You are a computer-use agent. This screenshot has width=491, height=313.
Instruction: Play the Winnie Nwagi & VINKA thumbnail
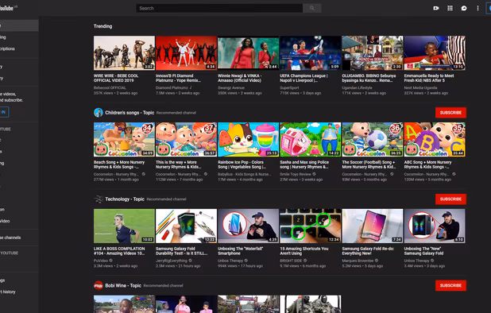pos(249,53)
